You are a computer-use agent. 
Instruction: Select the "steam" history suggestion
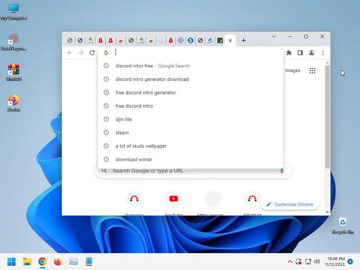coord(191,133)
